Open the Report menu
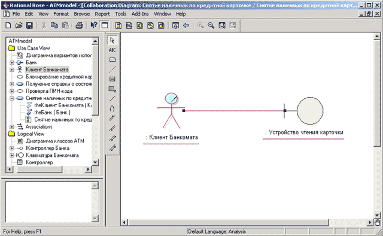Screen dimensions: 383x236 tap(102, 14)
